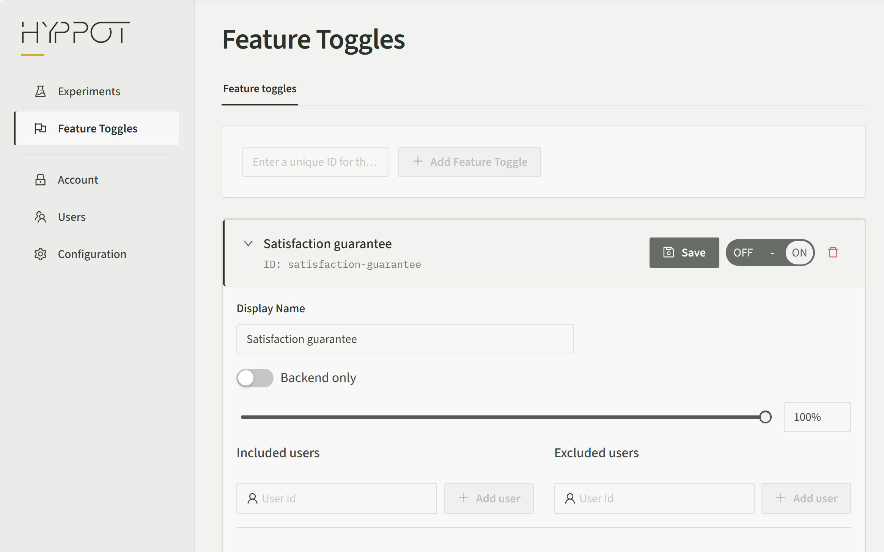The width and height of the screenshot is (884, 552).
Task: Click the Display Name label
Action: tap(271, 308)
